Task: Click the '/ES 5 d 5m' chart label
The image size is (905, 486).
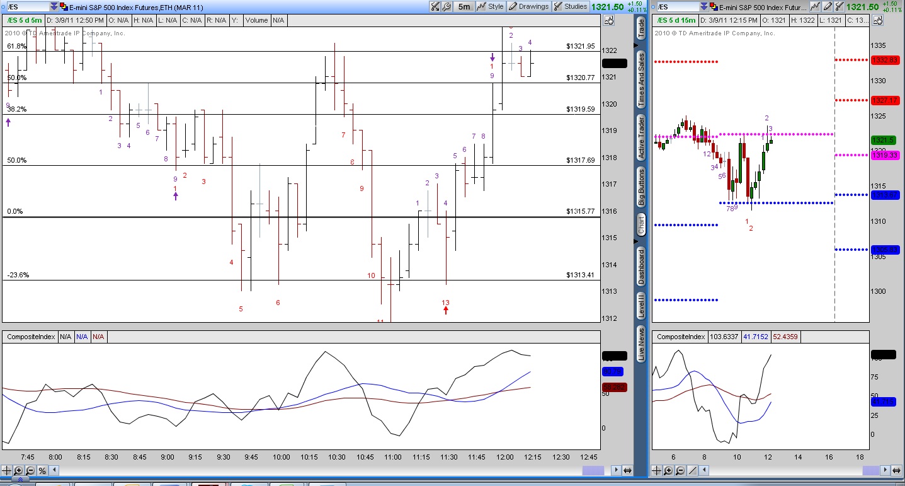Action: (24, 20)
